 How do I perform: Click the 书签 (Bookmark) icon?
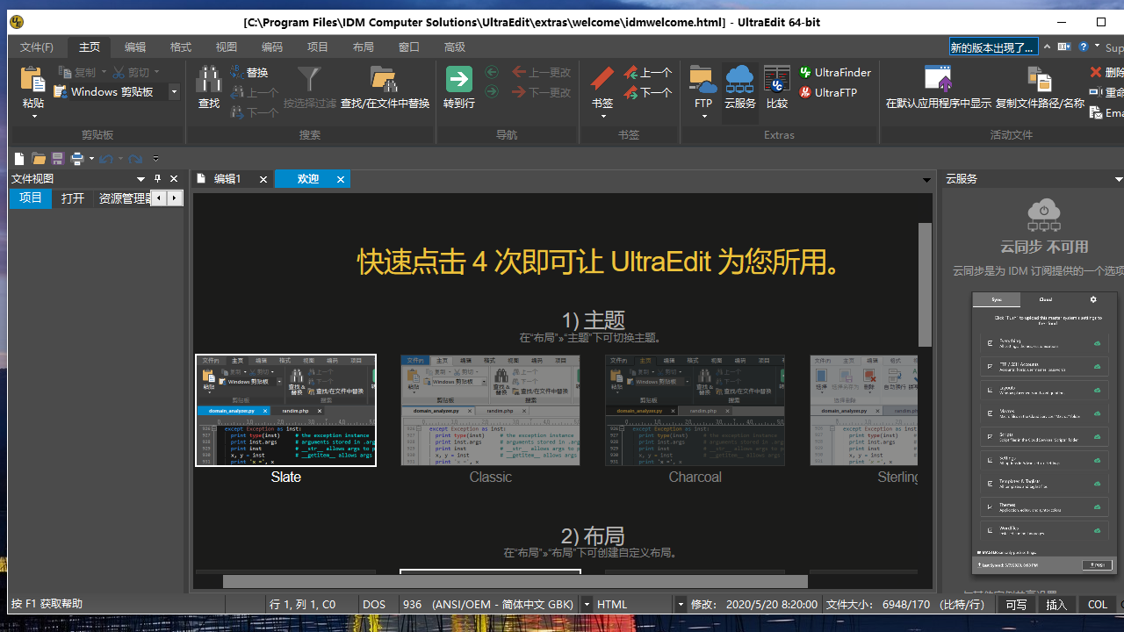tap(602, 83)
